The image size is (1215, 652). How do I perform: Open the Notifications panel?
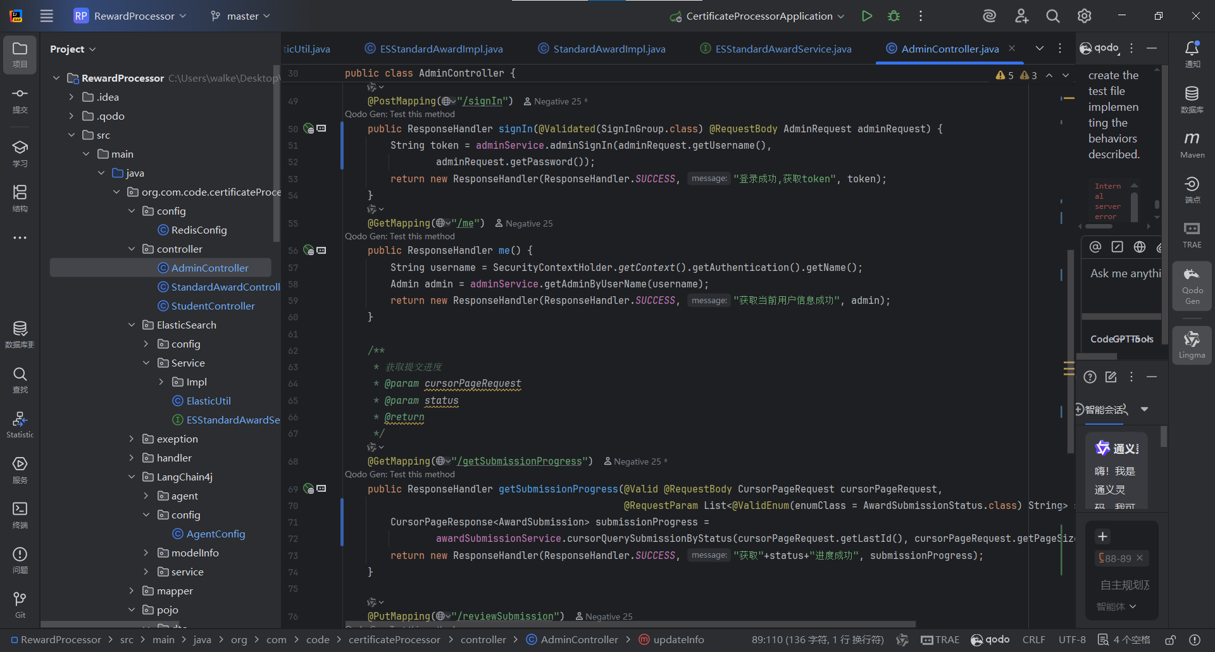1192,54
